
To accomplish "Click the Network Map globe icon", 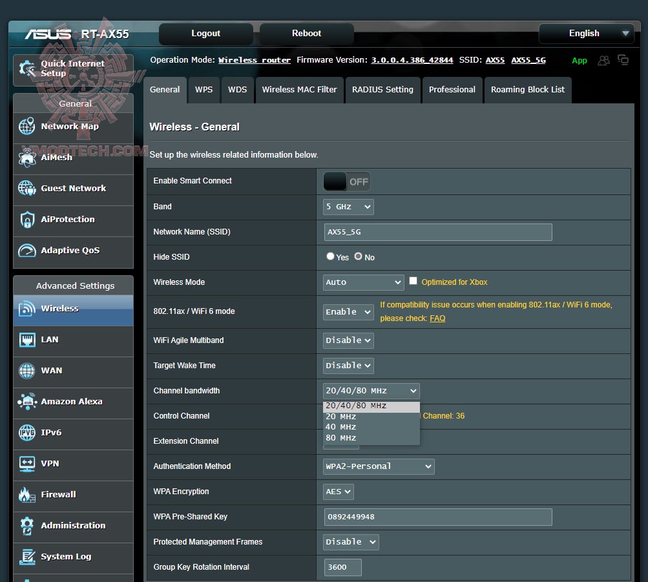I will (27, 126).
